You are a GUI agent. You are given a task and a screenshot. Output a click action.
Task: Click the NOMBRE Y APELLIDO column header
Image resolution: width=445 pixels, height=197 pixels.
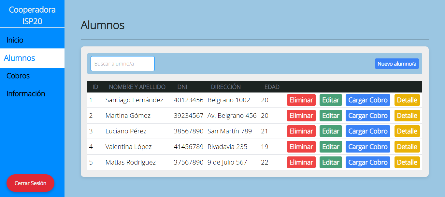pos(137,87)
